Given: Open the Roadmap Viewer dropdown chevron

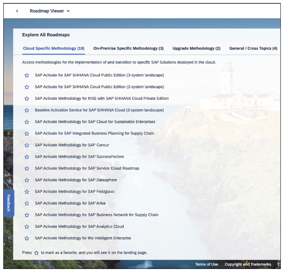Looking at the screenshot, I should 68,11.
